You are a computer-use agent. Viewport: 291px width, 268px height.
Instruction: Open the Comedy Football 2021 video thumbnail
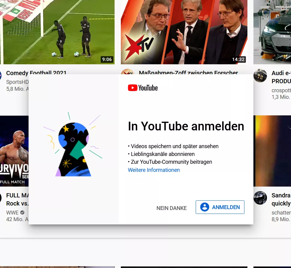click(57, 32)
